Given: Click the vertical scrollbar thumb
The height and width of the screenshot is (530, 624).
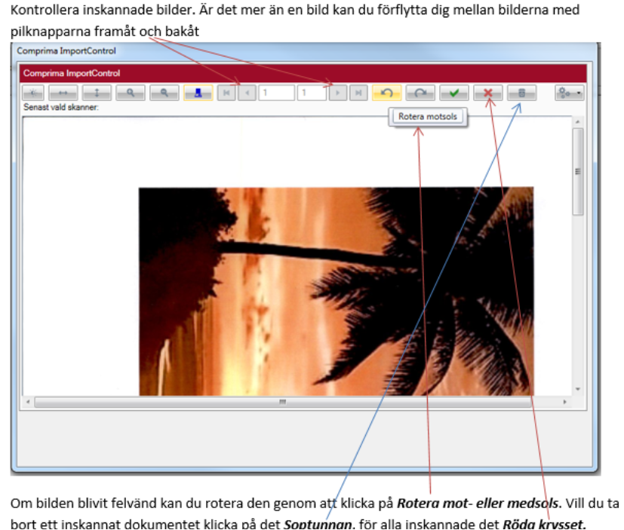Looking at the screenshot, I should (x=578, y=171).
